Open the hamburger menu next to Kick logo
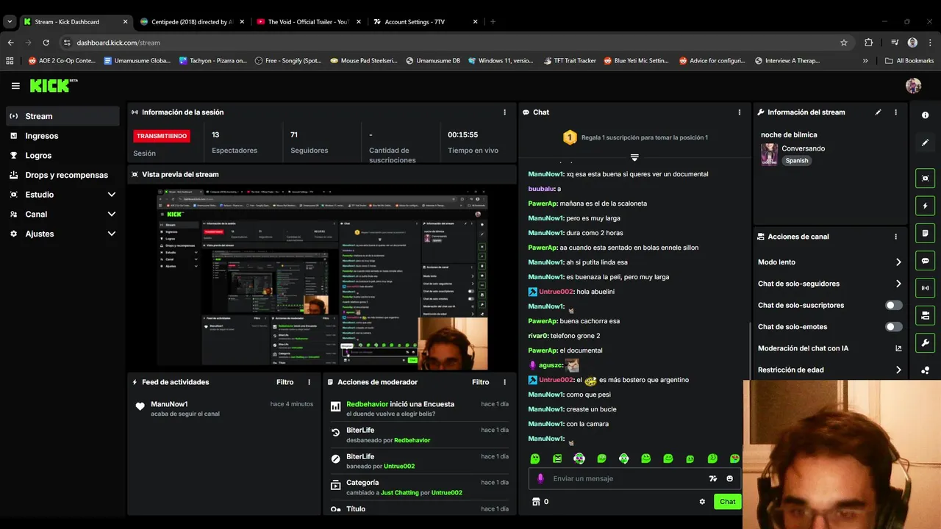The image size is (941, 529). click(15, 86)
